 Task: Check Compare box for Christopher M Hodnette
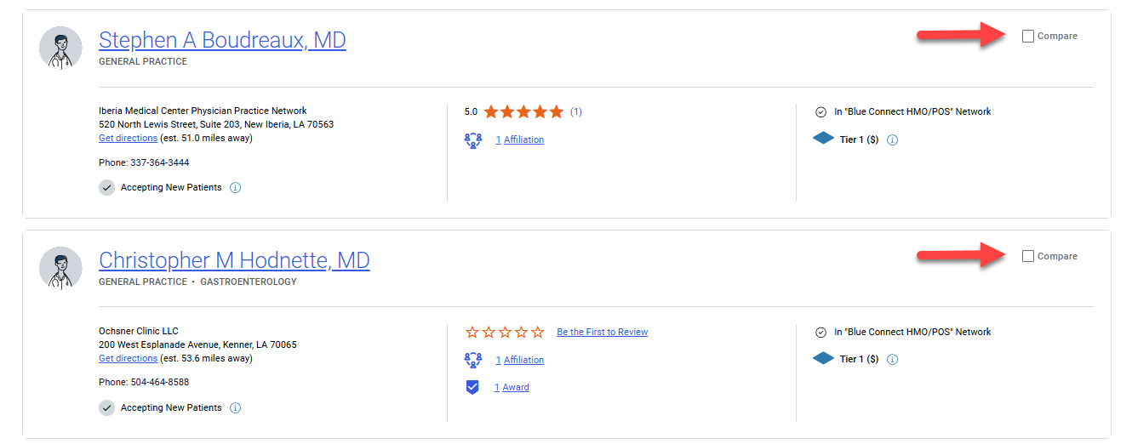1028,257
